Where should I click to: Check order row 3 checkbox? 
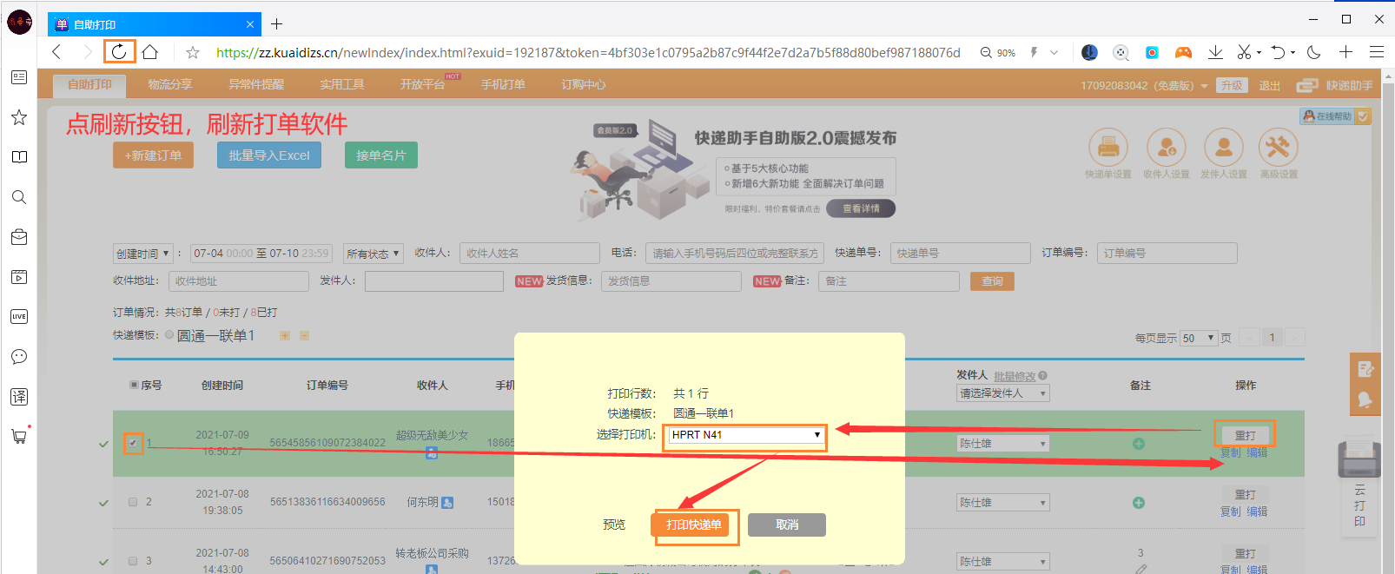pyautogui.click(x=133, y=561)
